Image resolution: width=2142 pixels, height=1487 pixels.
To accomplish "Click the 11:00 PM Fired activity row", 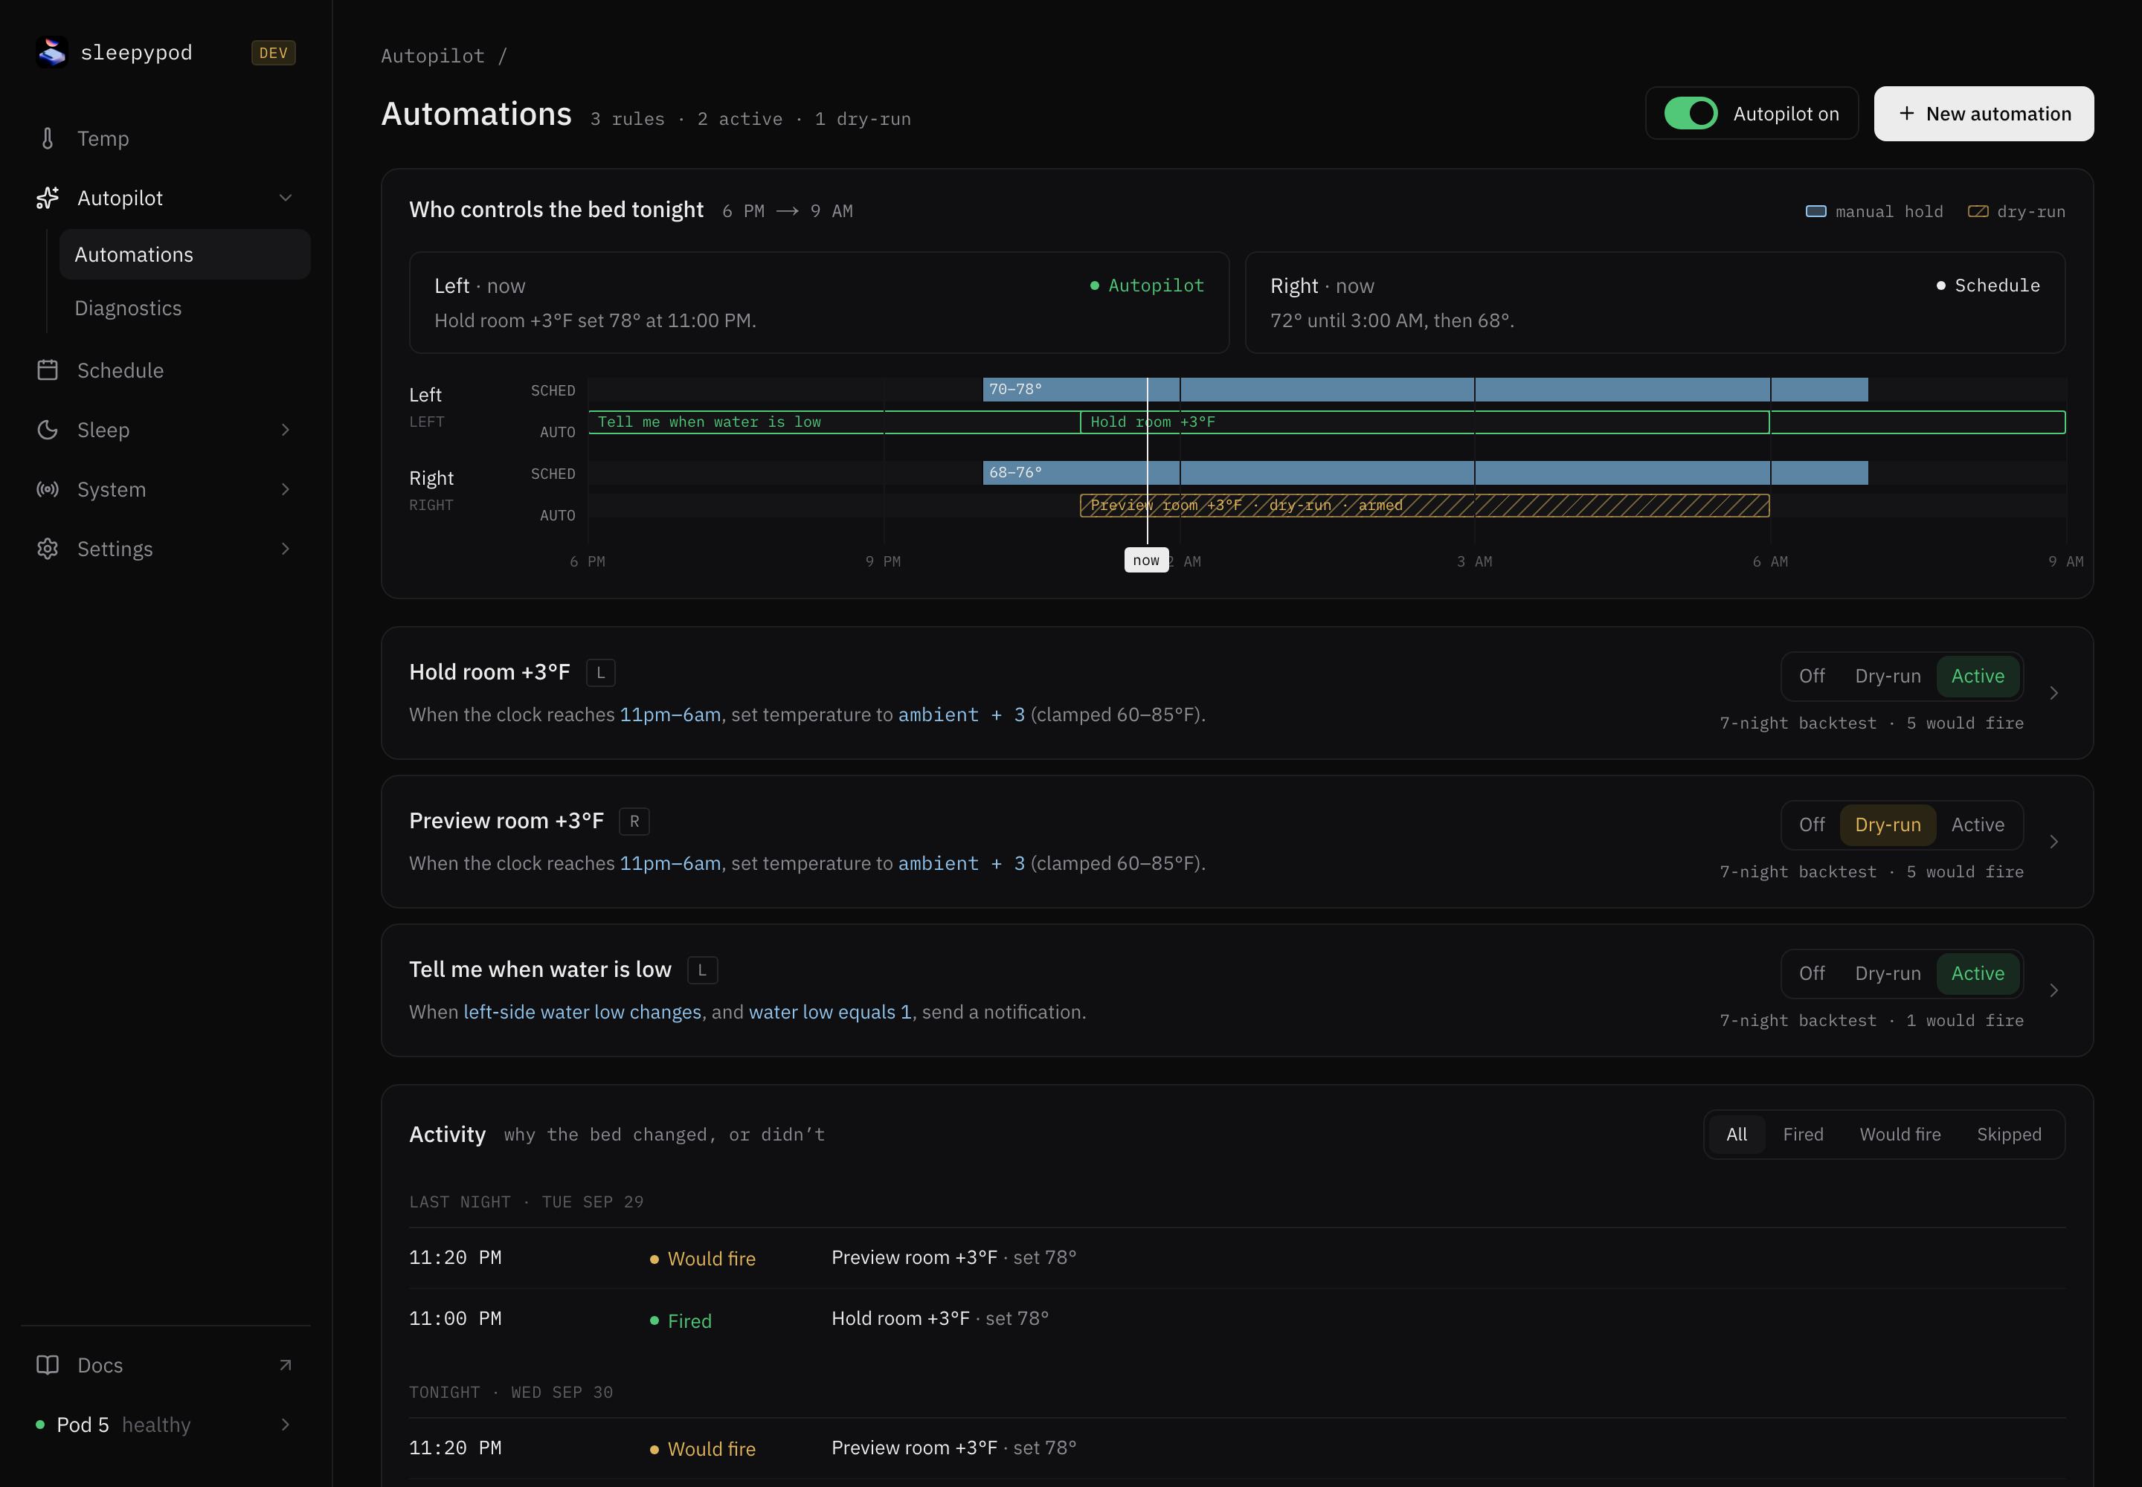I will pyautogui.click(x=1237, y=1319).
